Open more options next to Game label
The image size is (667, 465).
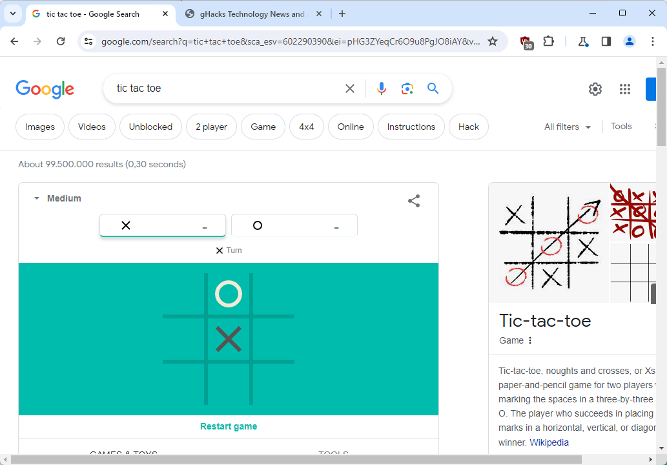[530, 340]
